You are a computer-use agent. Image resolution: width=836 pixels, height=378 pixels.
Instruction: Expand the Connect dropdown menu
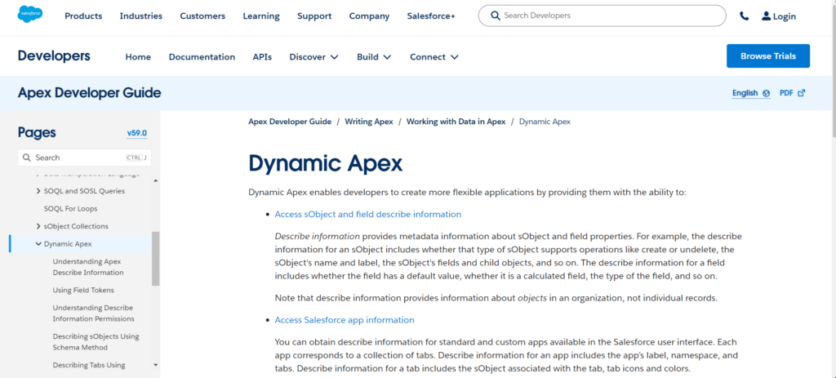pyautogui.click(x=454, y=57)
